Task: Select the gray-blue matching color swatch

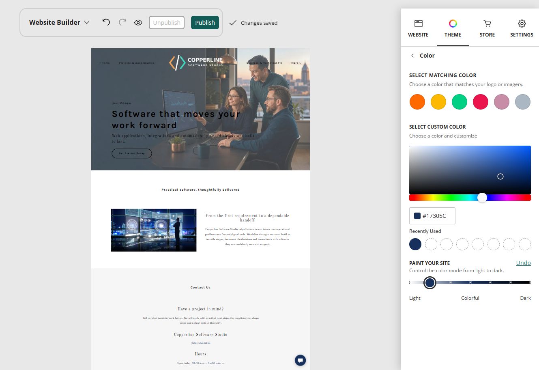Action: (523, 102)
